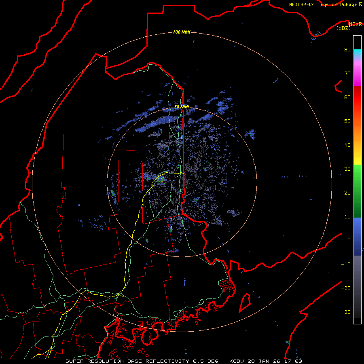Click the '20' value on the dBZ scale
Viewport: 364px width, 364px height.
347,193
